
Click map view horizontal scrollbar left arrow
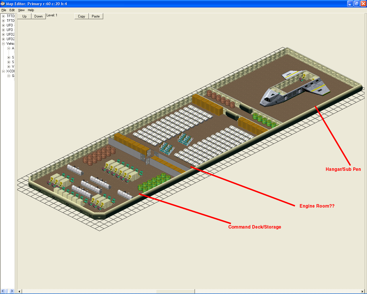(19, 291)
